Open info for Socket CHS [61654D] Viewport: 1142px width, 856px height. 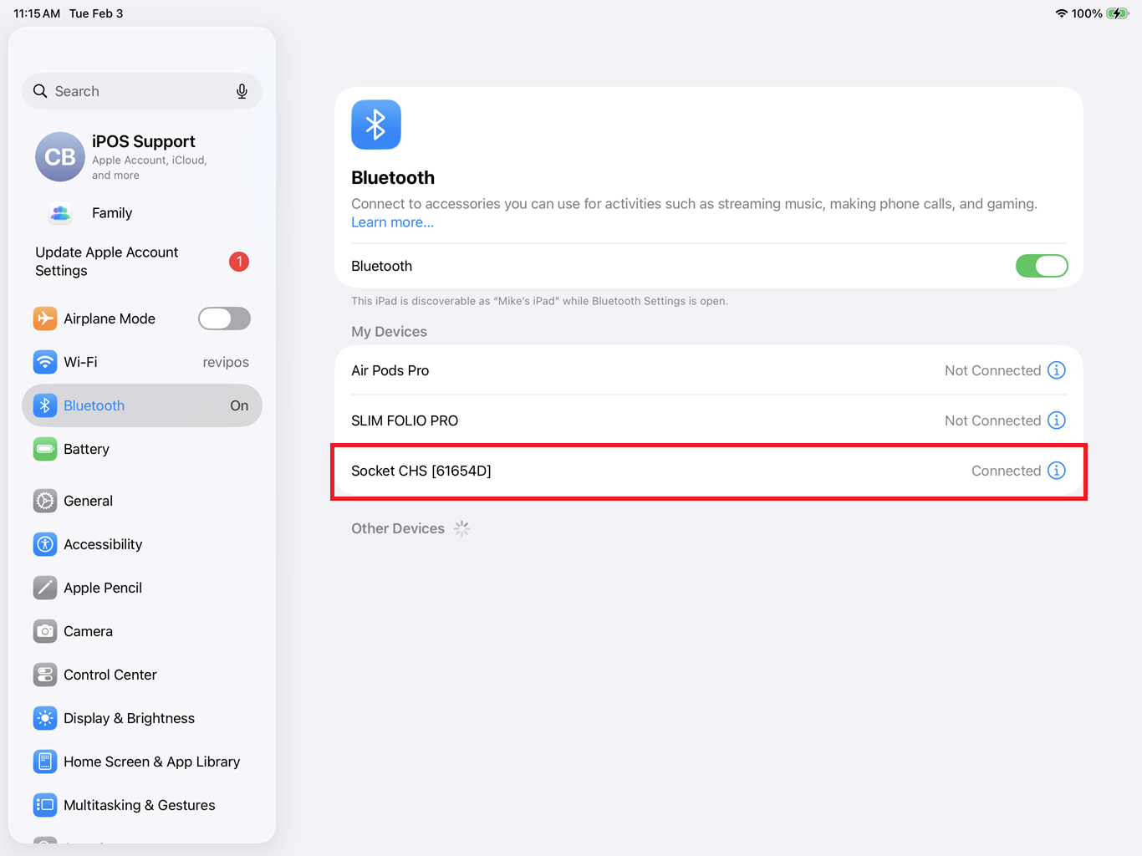coord(1057,471)
